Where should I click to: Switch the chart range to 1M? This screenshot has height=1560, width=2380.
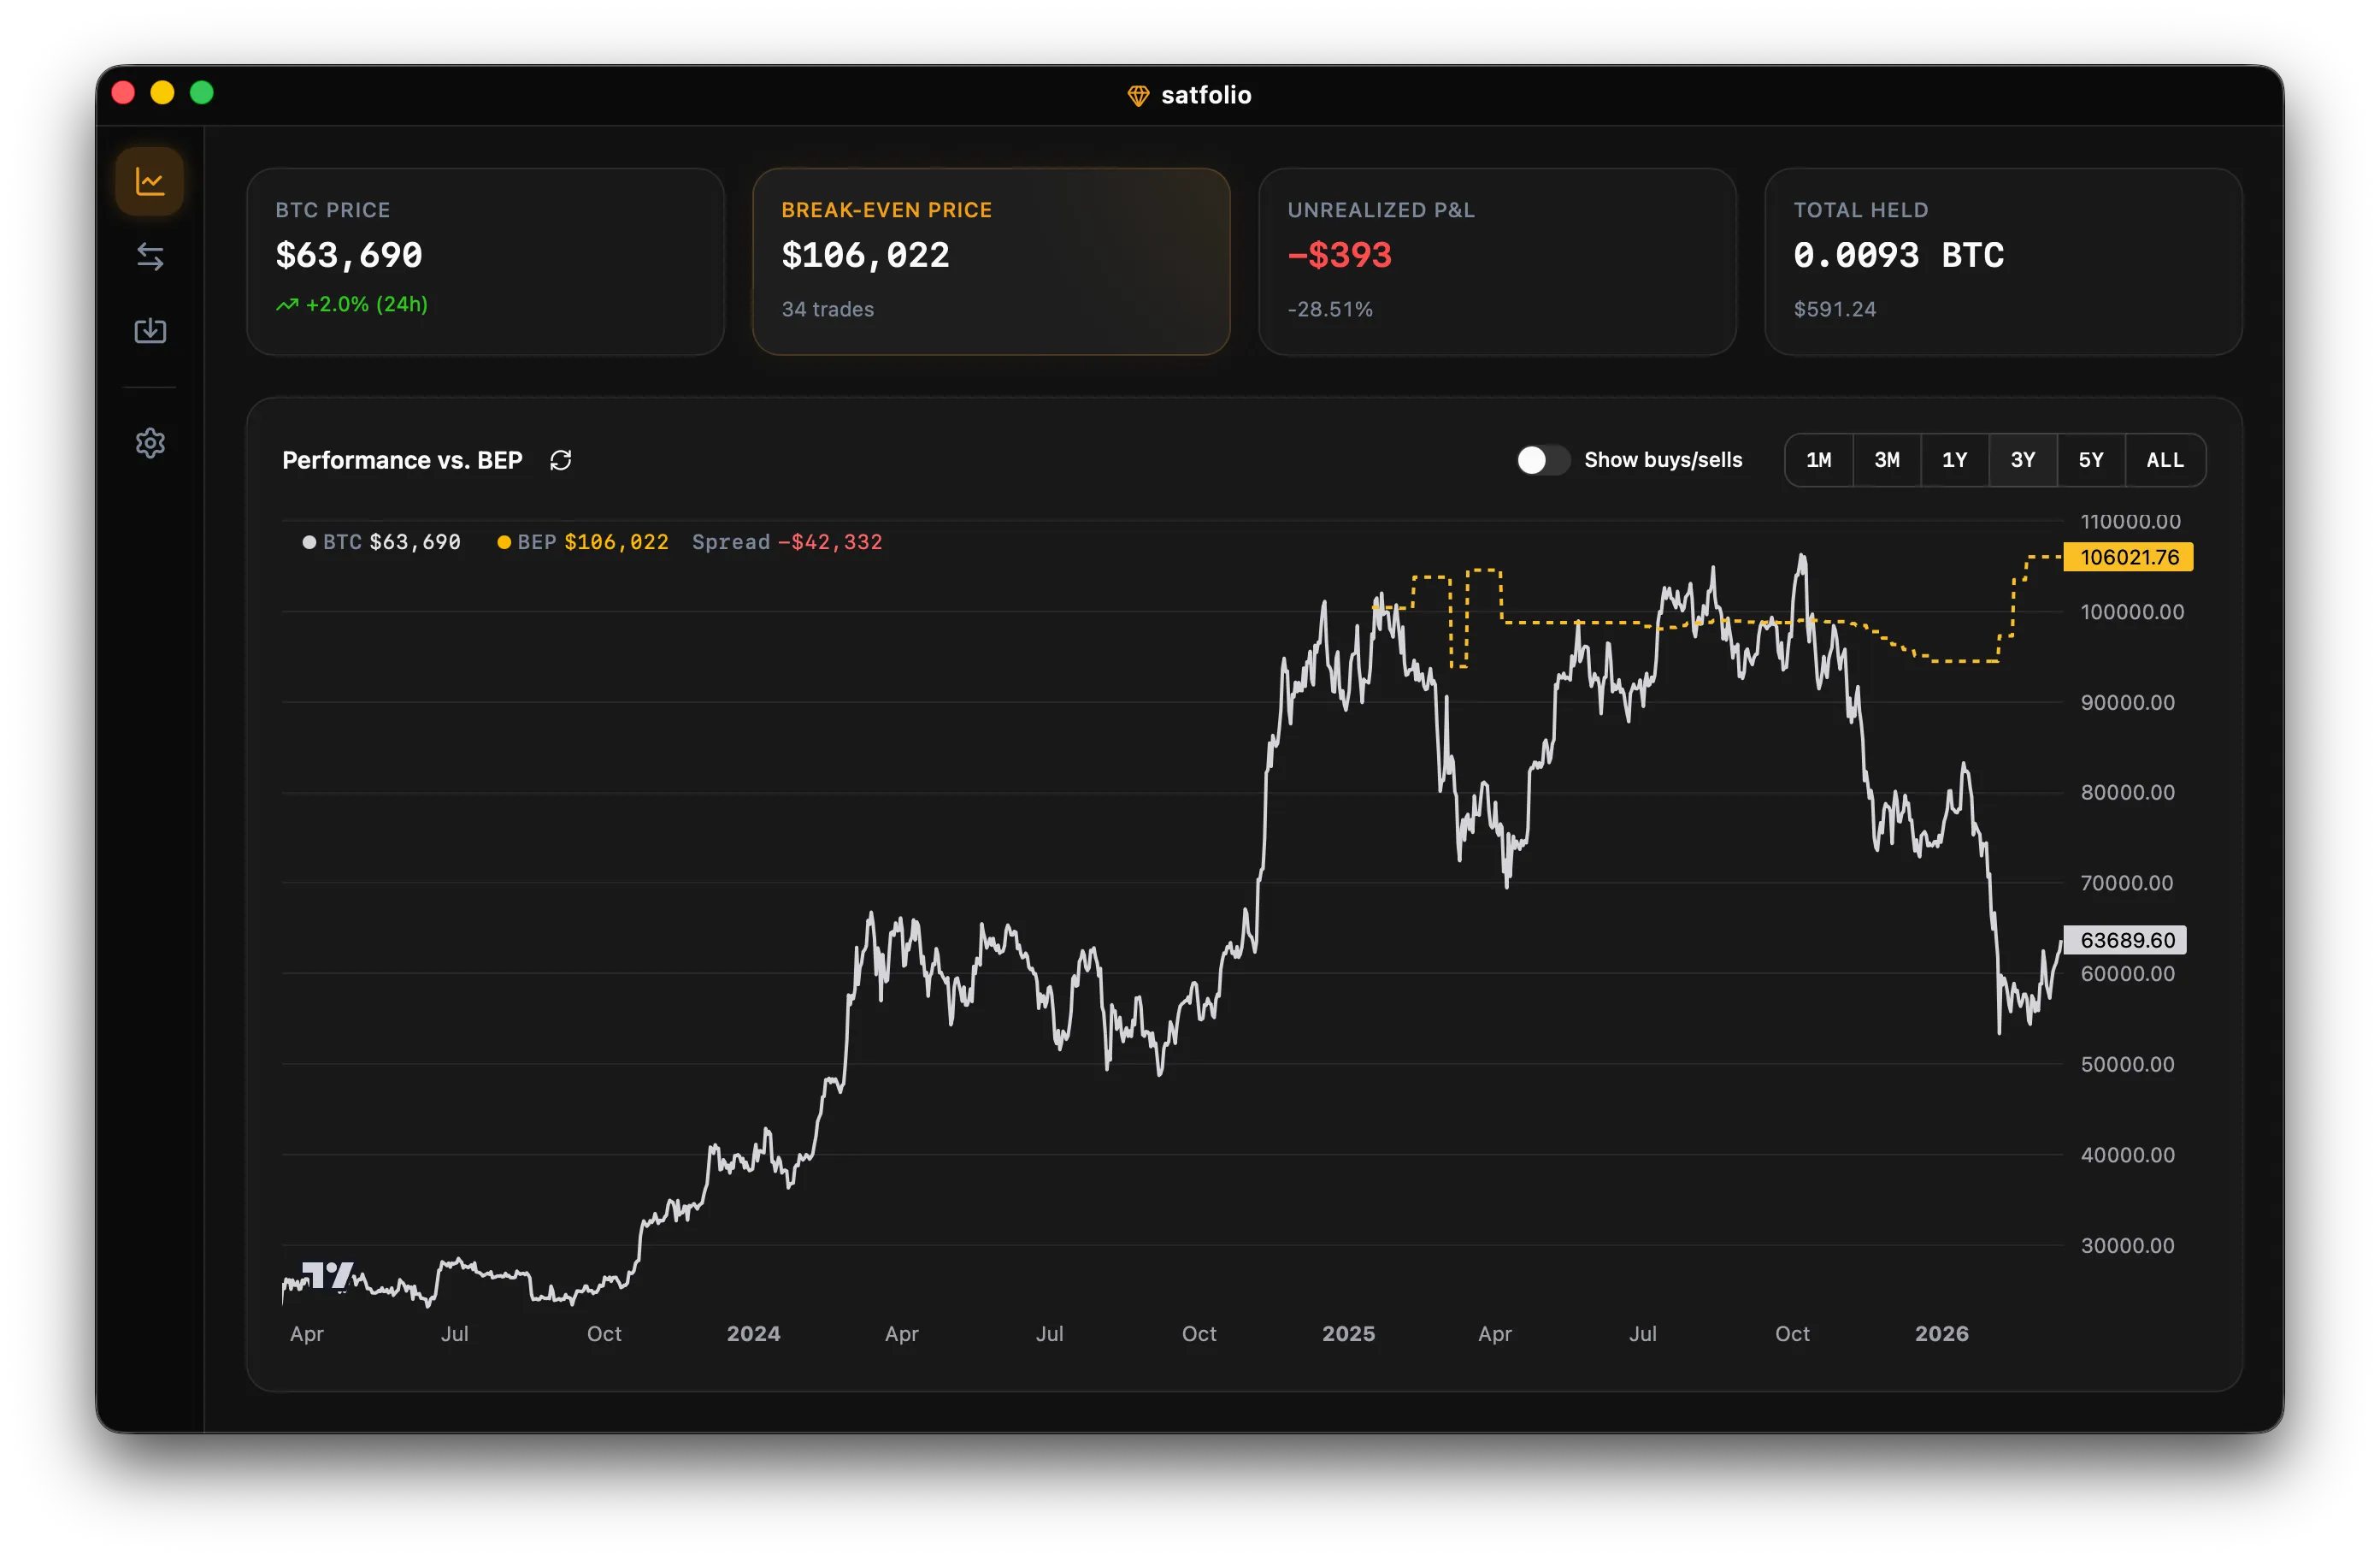(1819, 459)
